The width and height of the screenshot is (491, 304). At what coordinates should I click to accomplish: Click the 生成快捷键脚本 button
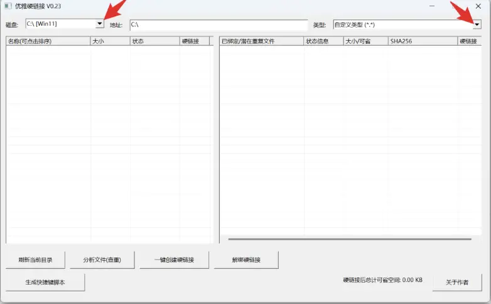pos(45,282)
